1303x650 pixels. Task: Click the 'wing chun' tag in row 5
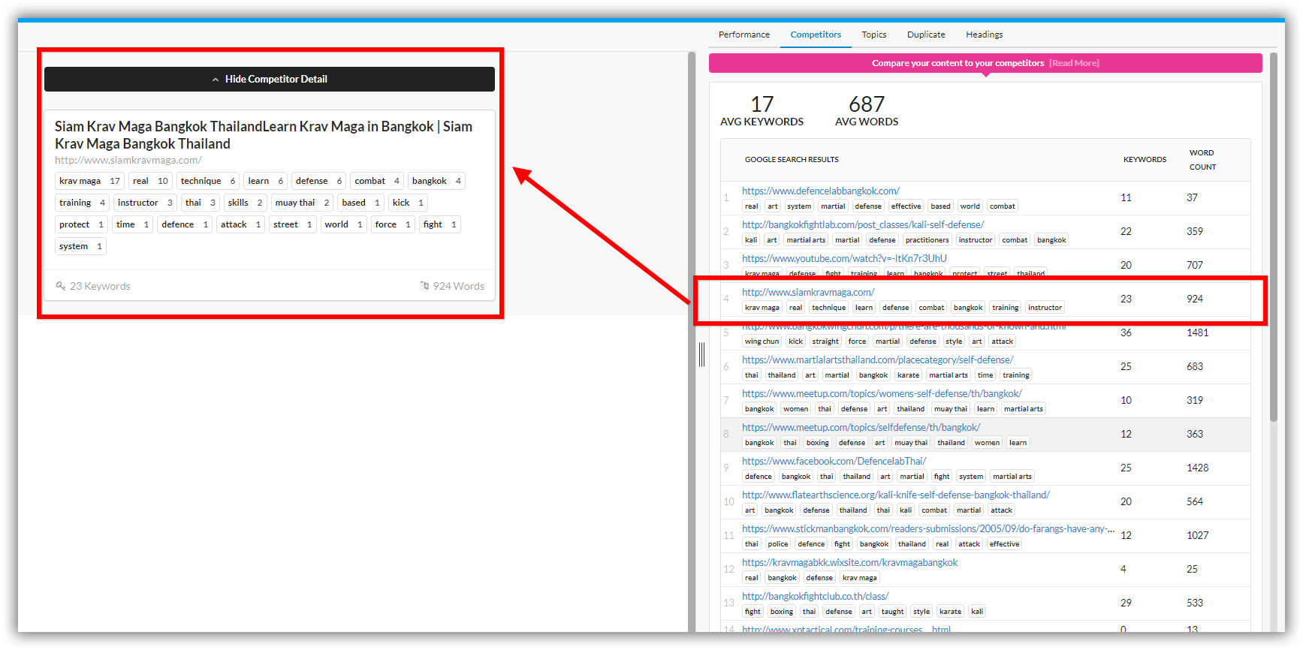(762, 342)
